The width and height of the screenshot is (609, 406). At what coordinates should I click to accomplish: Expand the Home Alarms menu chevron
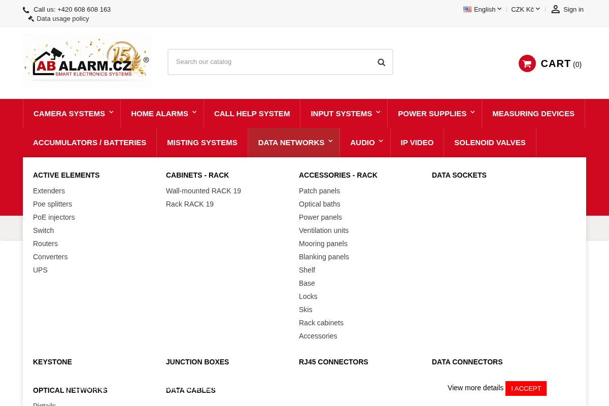tap(194, 112)
